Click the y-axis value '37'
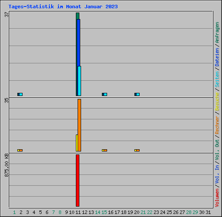Screen dimensions: 222x217 tap(7, 15)
